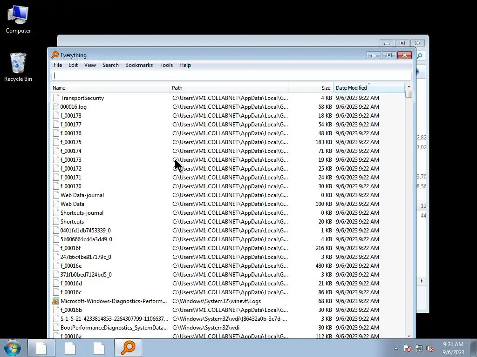Sort results by Path column header

[x=229, y=88]
